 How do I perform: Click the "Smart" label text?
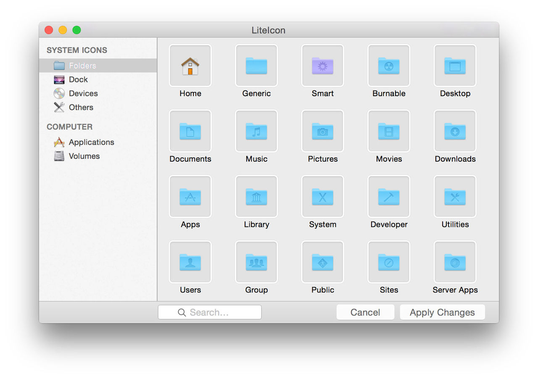(323, 93)
